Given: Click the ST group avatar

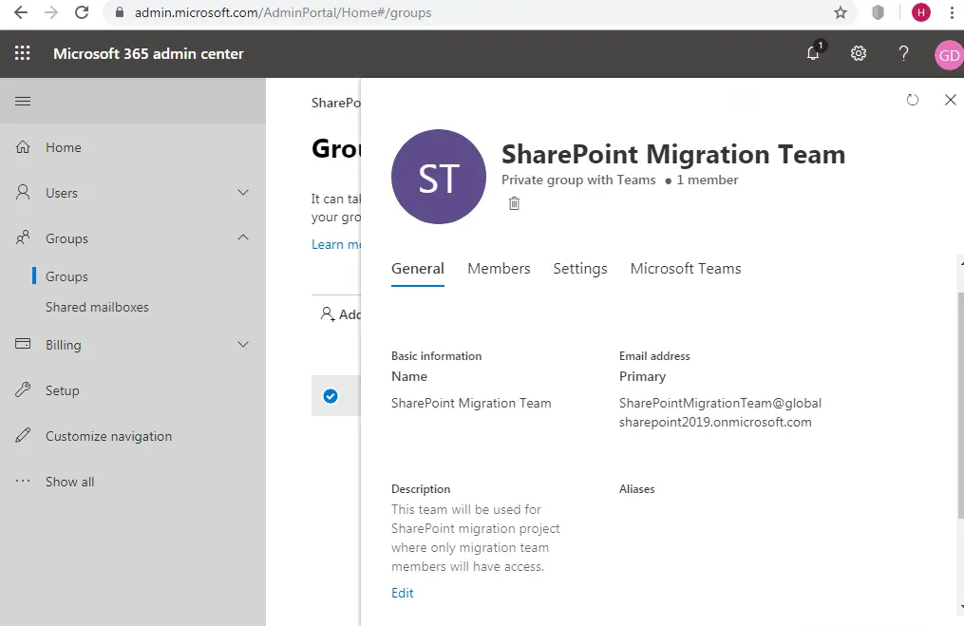Looking at the screenshot, I should coord(439,177).
